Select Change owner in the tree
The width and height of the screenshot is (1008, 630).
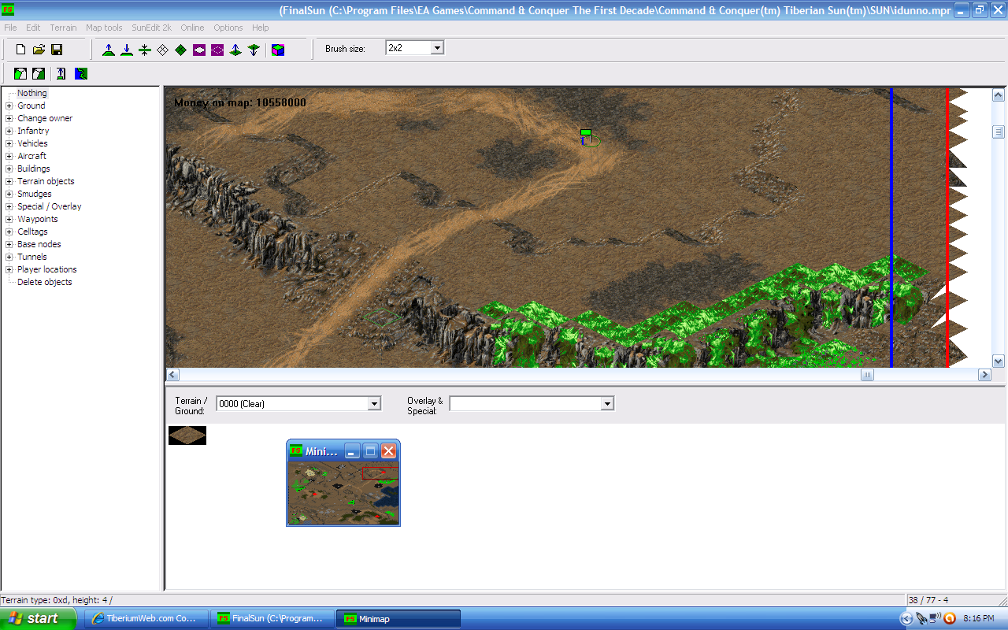tap(45, 118)
